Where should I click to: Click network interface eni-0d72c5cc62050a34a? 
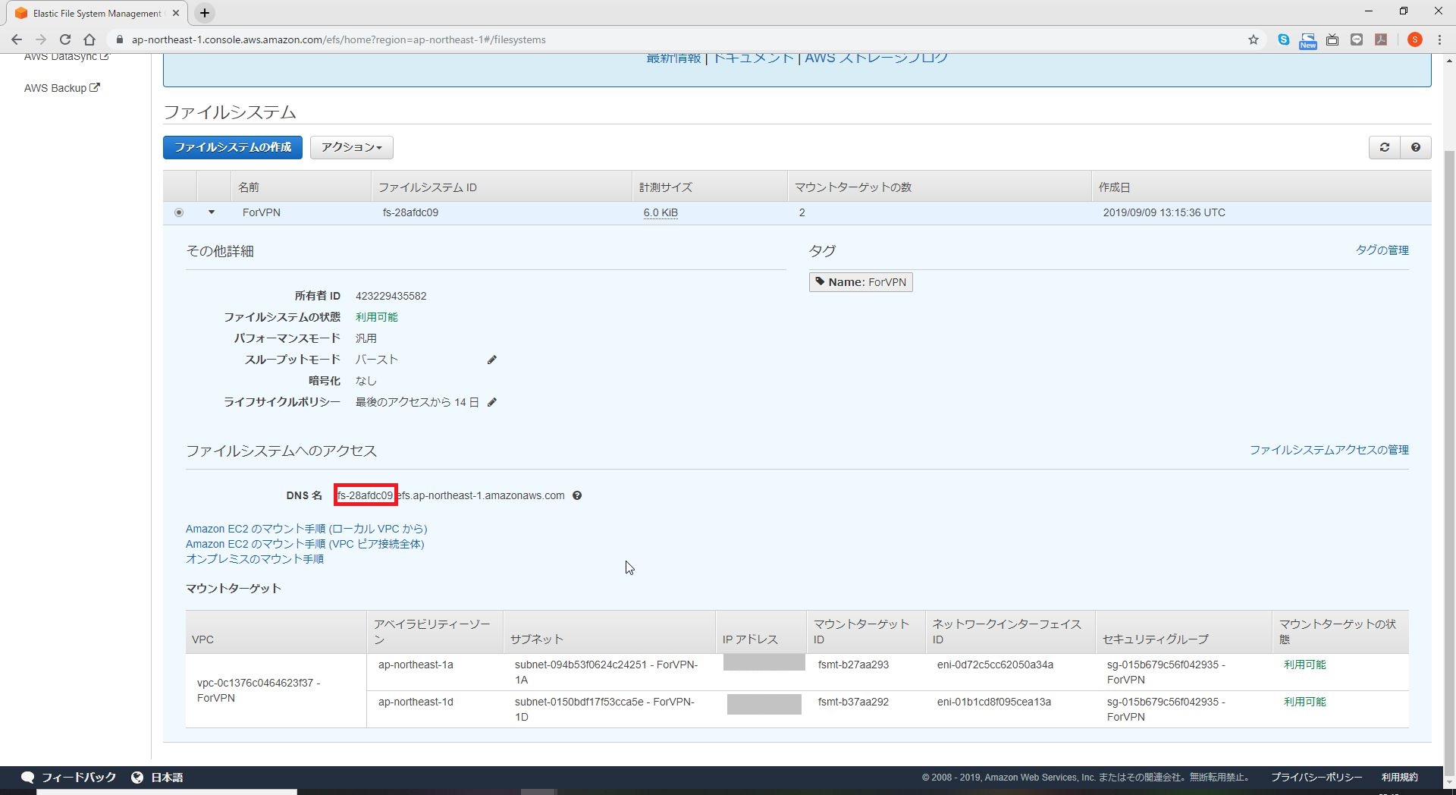point(995,665)
